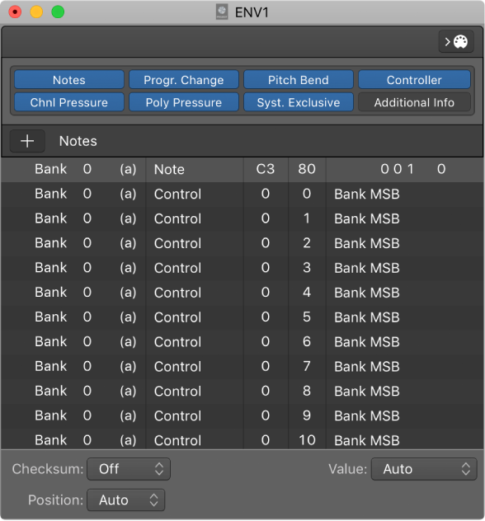Toggle the Pitch Bend filter button

click(299, 80)
